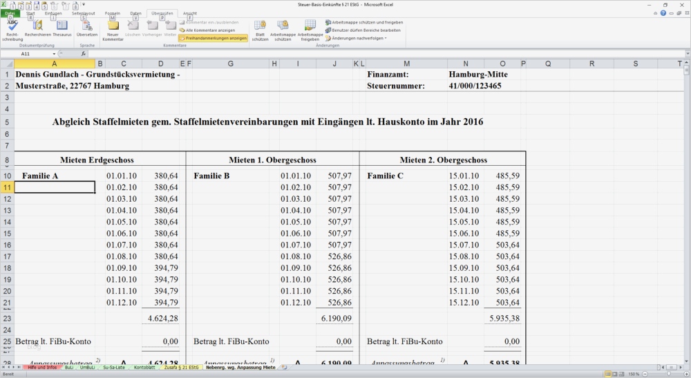Open the Name Box dropdown arrow
This screenshot has height=378, width=691.
[x=54, y=54]
